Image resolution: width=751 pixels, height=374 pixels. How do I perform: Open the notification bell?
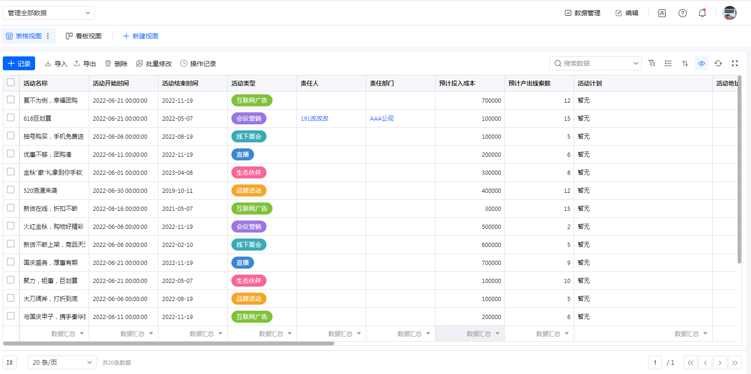pyautogui.click(x=702, y=13)
